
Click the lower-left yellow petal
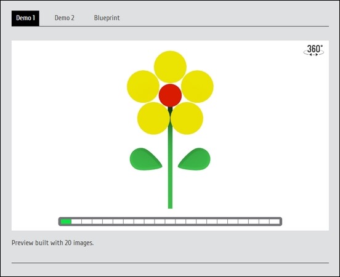pyautogui.click(x=153, y=118)
